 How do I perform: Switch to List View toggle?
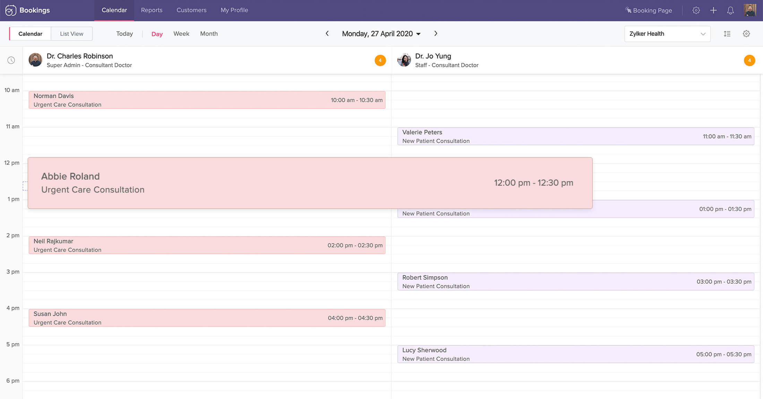pos(71,34)
